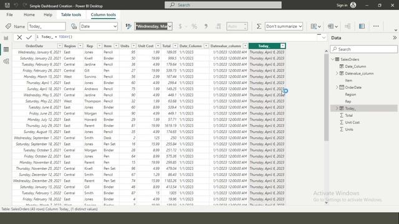Screen dimensions: 399x224
Task: Open the Report view in left sidebar
Action: [x=6, y=38]
